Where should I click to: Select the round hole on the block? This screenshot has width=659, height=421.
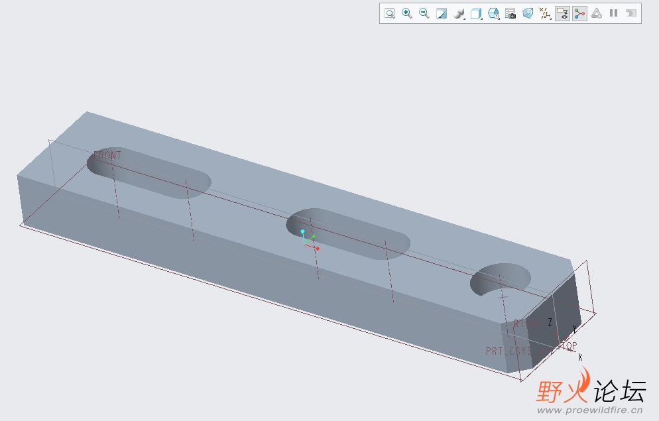[500, 279]
